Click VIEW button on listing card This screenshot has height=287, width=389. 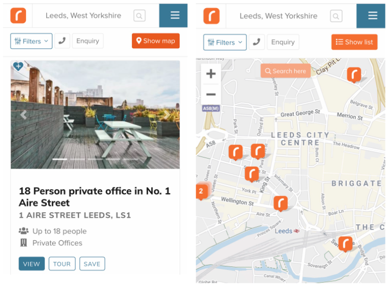32,264
